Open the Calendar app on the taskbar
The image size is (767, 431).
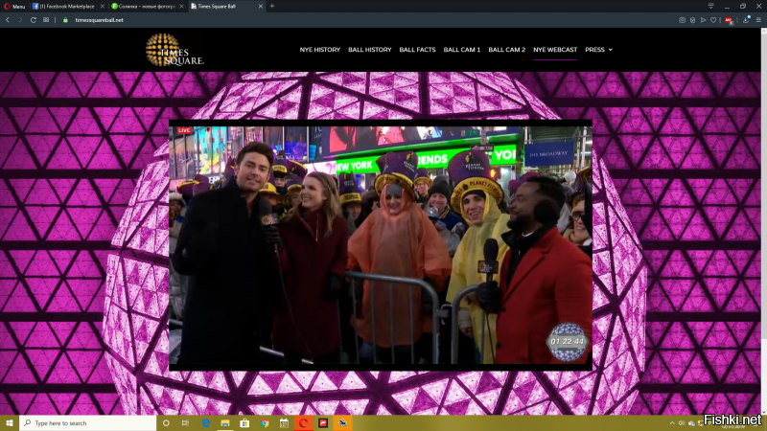[284, 423]
